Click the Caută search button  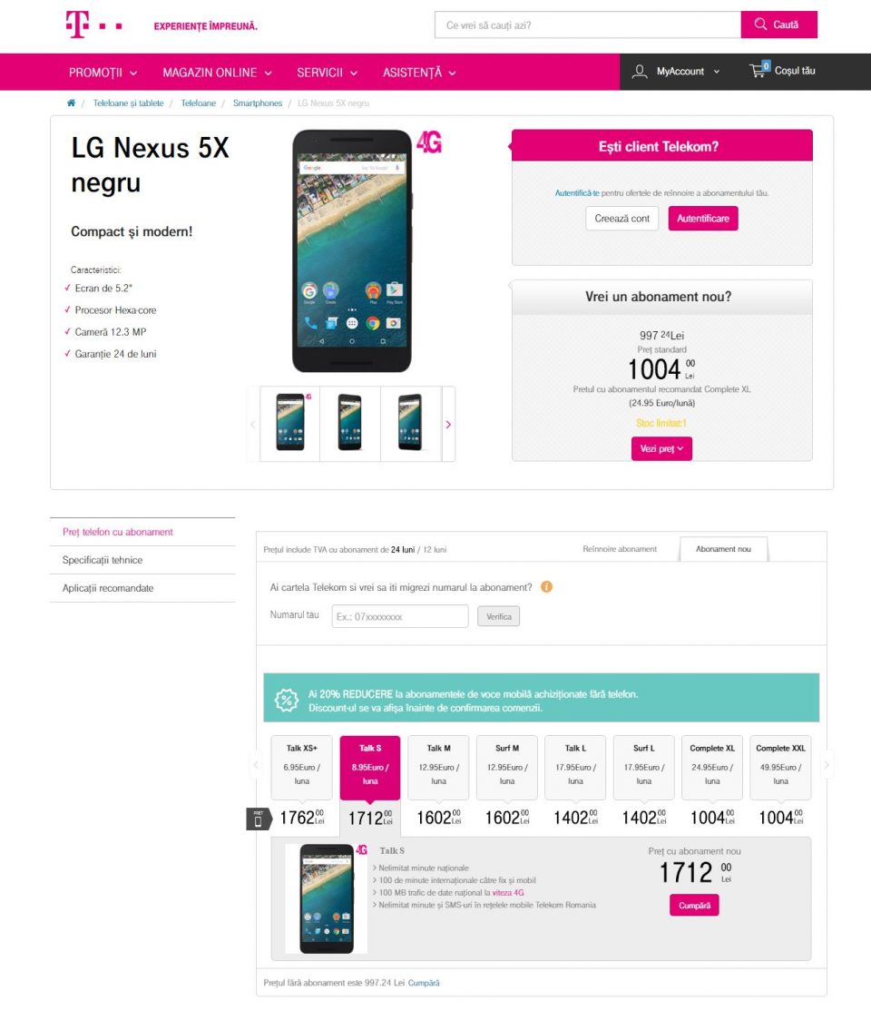778,25
